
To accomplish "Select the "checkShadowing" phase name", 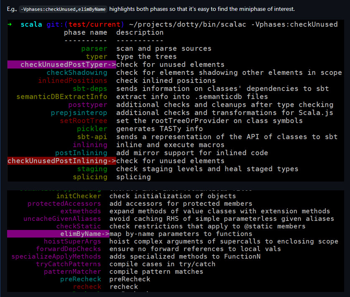I will pyautogui.click(x=77, y=72).
